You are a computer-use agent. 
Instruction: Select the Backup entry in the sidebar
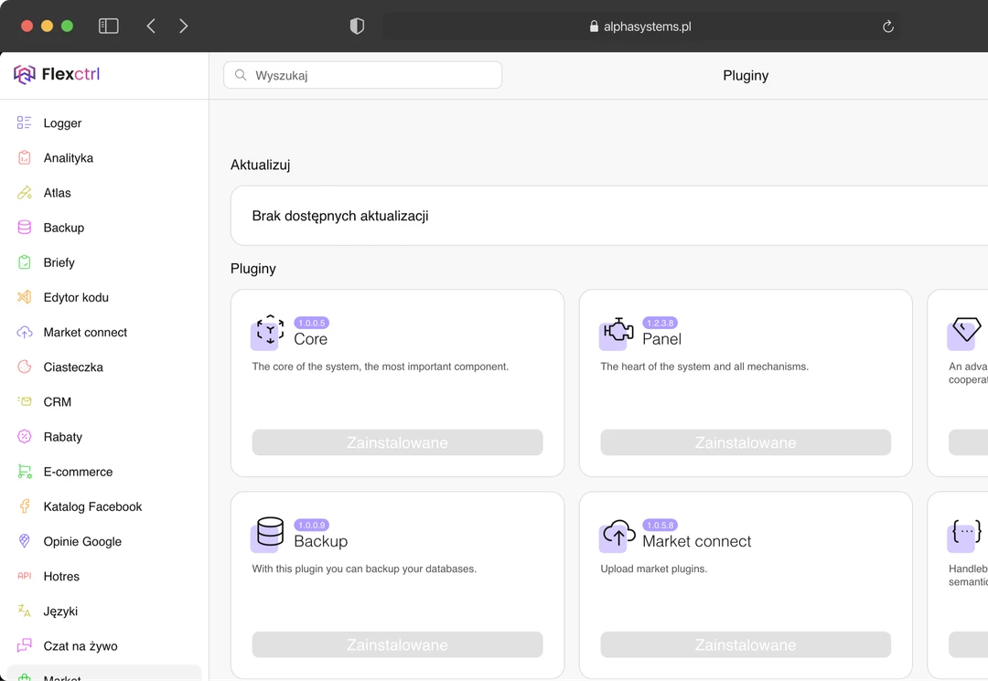tap(63, 228)
